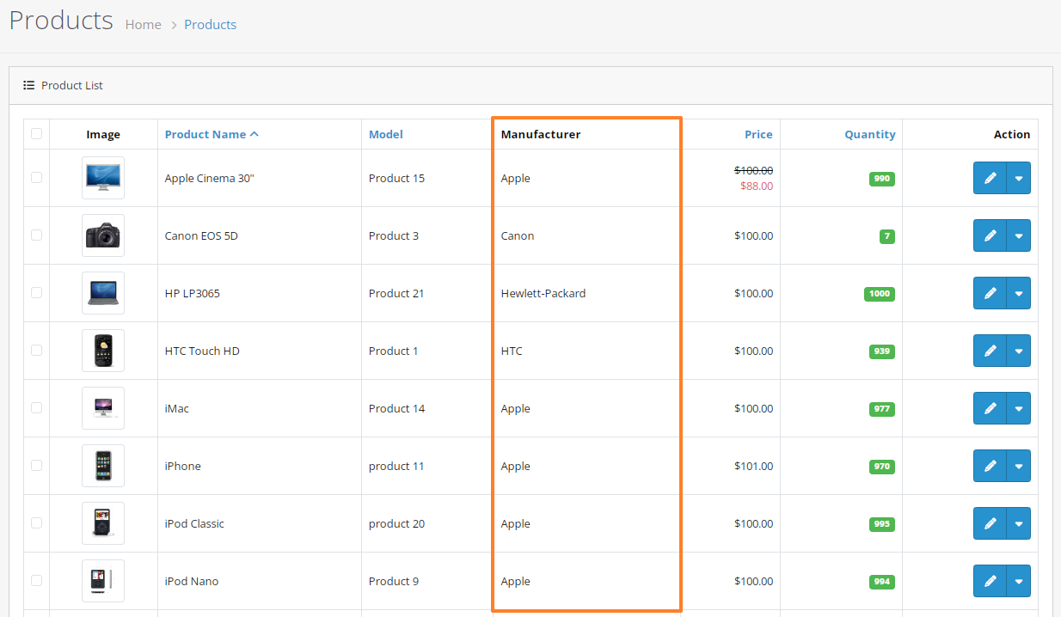The width and height of the screenshot is (1061, 617).
Task: Click the Manufacturer column header
Action: coord(541,134)
